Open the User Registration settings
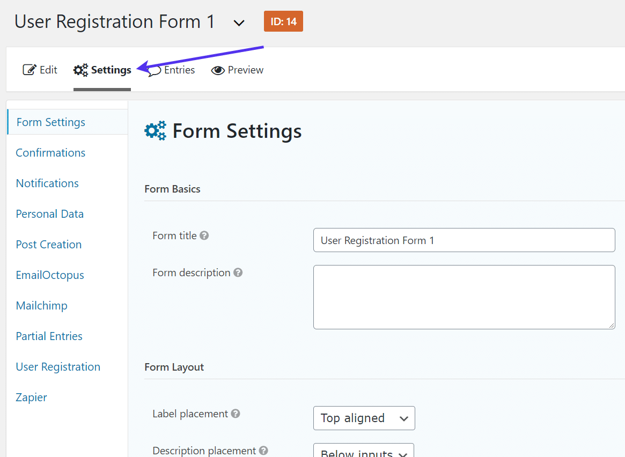This screenshot has height=457, width=625. click(x=58, y=366)
